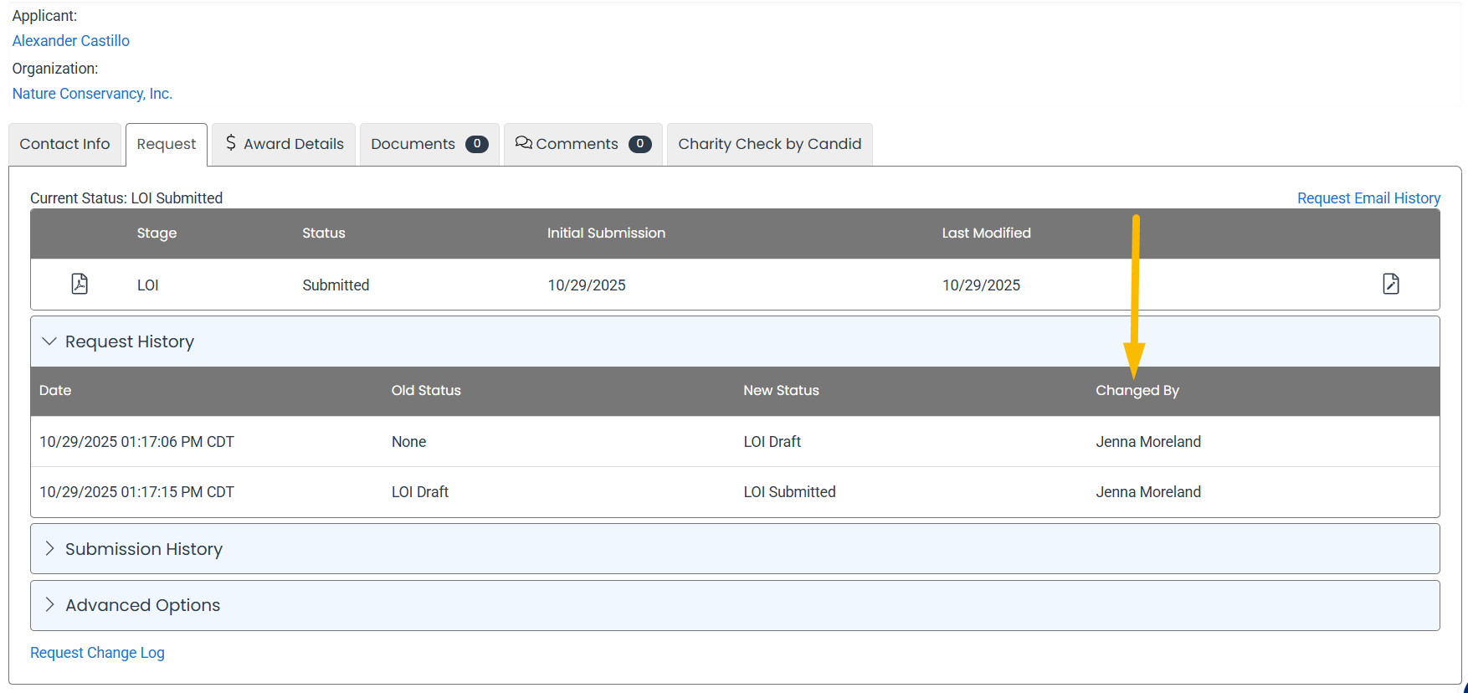Click Jenna Moreland in the 01:17:06 row
The image size is (1468, 693).
click(1148, 441)
